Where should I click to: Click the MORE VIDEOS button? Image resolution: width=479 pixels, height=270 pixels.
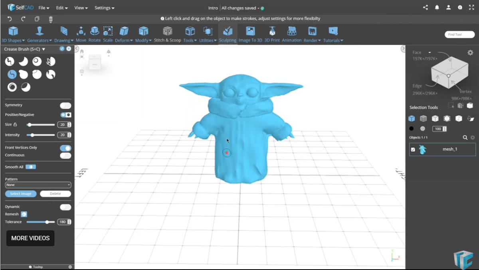pyautogui.click(x=30, y=238)
